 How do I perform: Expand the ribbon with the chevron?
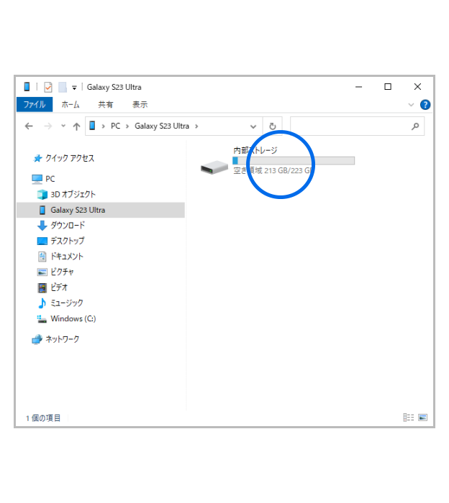[411, 105]
